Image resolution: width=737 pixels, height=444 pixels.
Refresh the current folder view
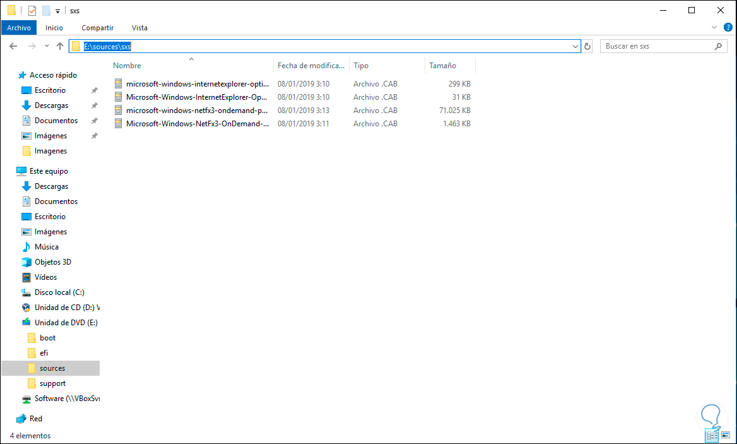(x=587, y=47)
